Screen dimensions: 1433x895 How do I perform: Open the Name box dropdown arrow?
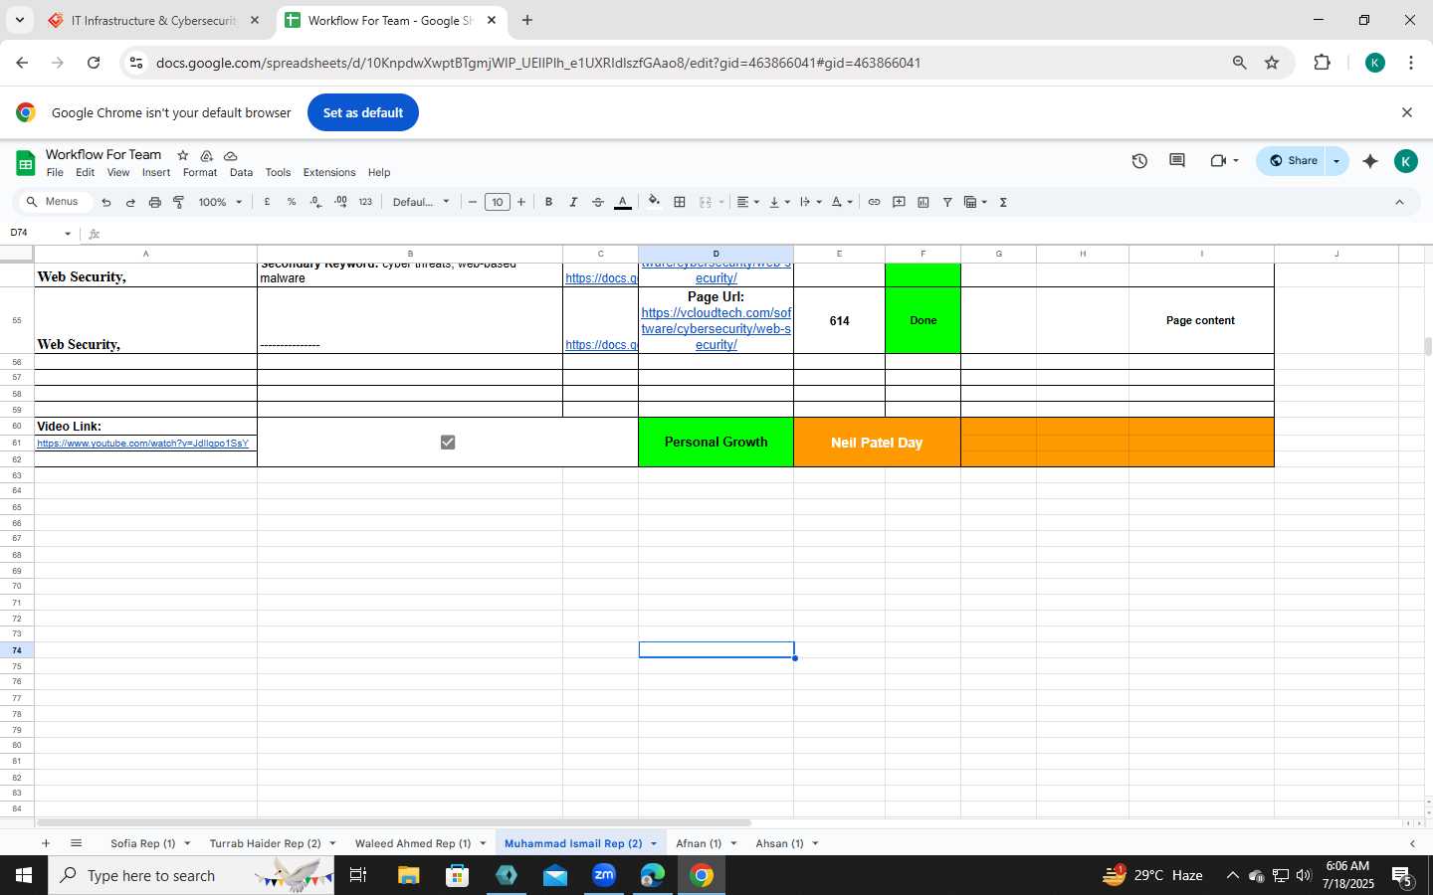click(68, 234)
